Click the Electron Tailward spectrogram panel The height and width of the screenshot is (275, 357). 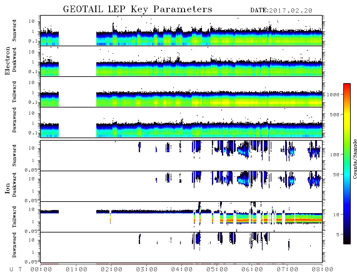pos(181,92)
